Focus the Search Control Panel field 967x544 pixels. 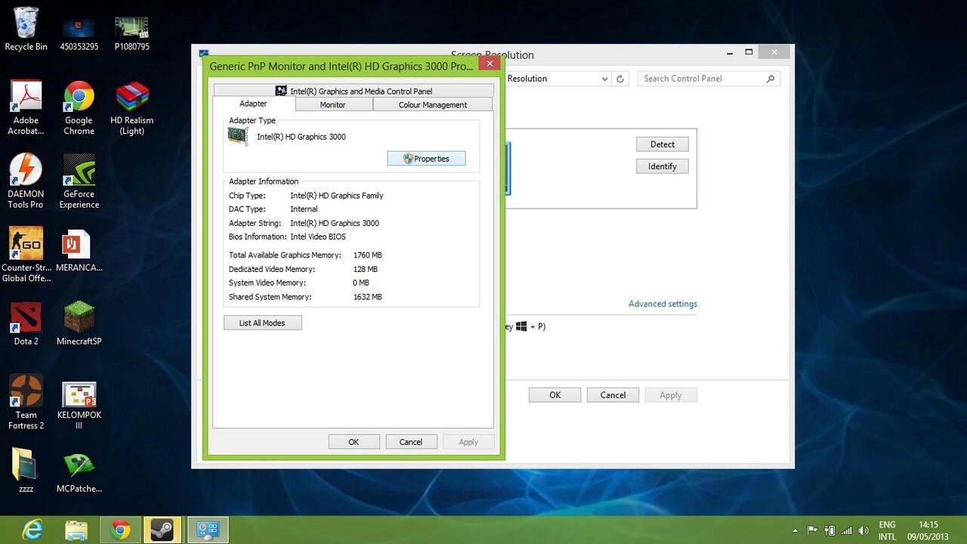click(709, 79)
